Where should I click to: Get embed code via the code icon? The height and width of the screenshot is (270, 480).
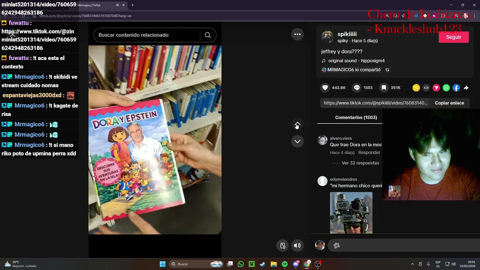click(x=426, y=88)
